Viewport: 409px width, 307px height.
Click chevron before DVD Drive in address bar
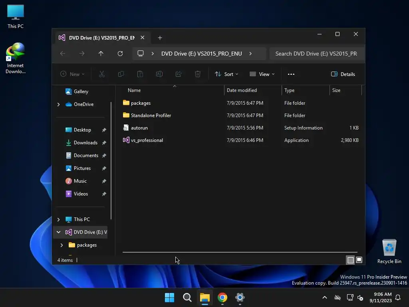click(x=153, y=54)
